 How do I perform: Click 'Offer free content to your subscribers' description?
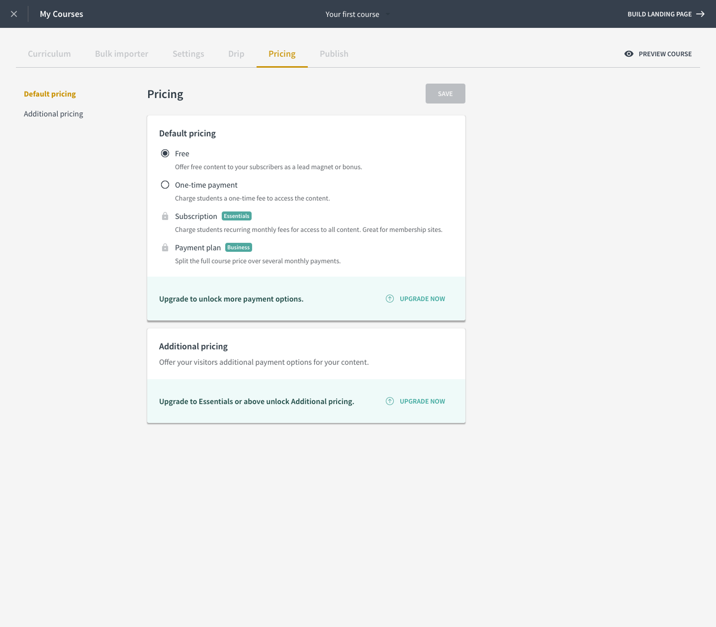point(268,167)
